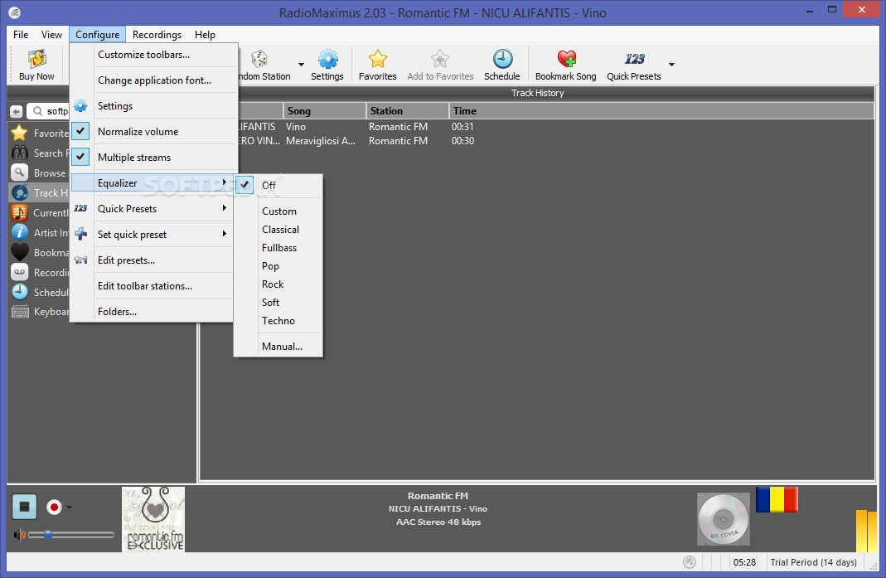Select the Classical equalizer preset
886x578 pixels.
point(278,229)
